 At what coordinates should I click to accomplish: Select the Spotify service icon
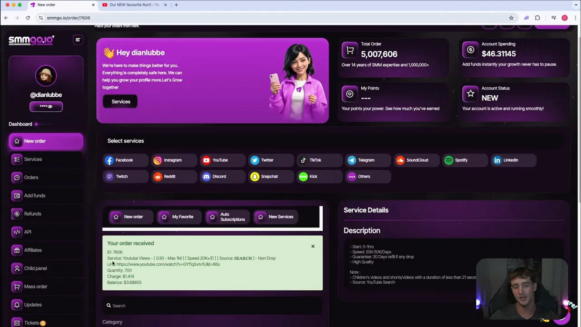click(448, 160)
